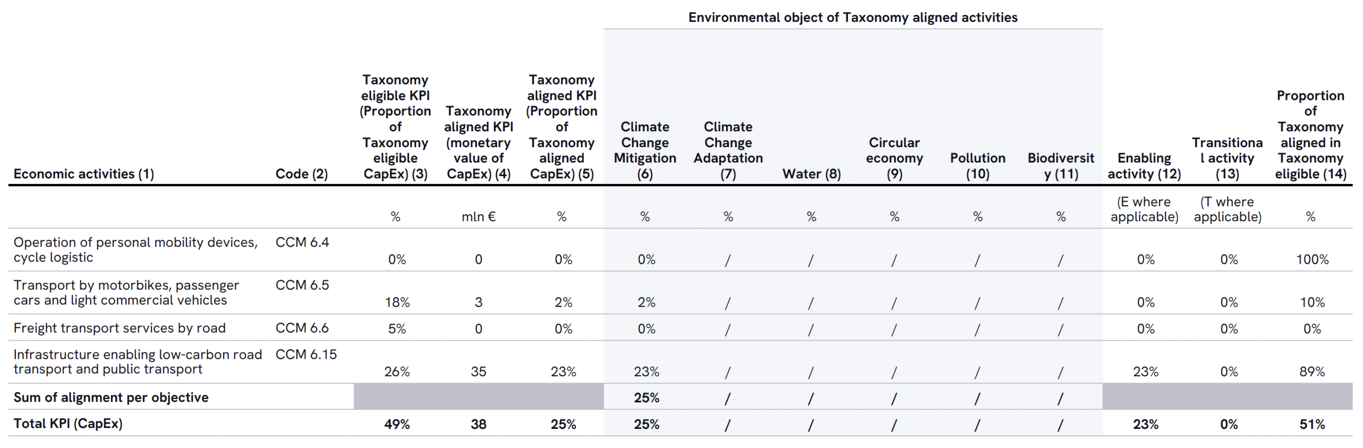
Task: Select the 'Climate Change Adaptation (7)' header
Action: [x=728, y=150]
